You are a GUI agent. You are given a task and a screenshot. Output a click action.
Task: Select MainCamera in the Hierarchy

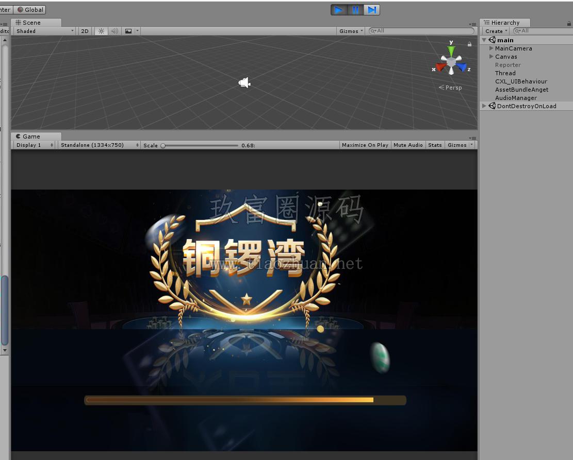[514, 48]
